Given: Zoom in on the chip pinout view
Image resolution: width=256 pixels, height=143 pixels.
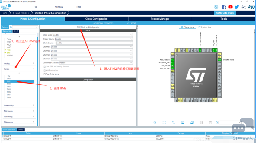Looking at the screenshot, I should [155, 122].
